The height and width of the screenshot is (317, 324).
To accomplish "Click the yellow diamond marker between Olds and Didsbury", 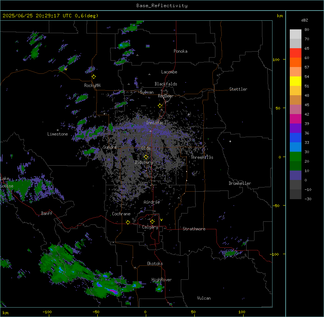I will point(146,157).
